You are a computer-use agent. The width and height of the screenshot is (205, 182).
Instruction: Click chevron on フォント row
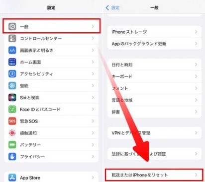tap(196, 88)
